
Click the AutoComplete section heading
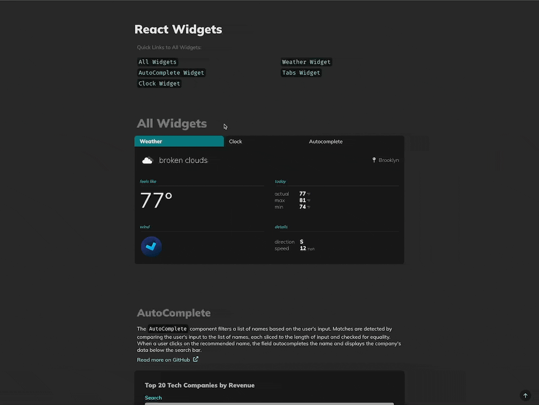tap(173, 313)
